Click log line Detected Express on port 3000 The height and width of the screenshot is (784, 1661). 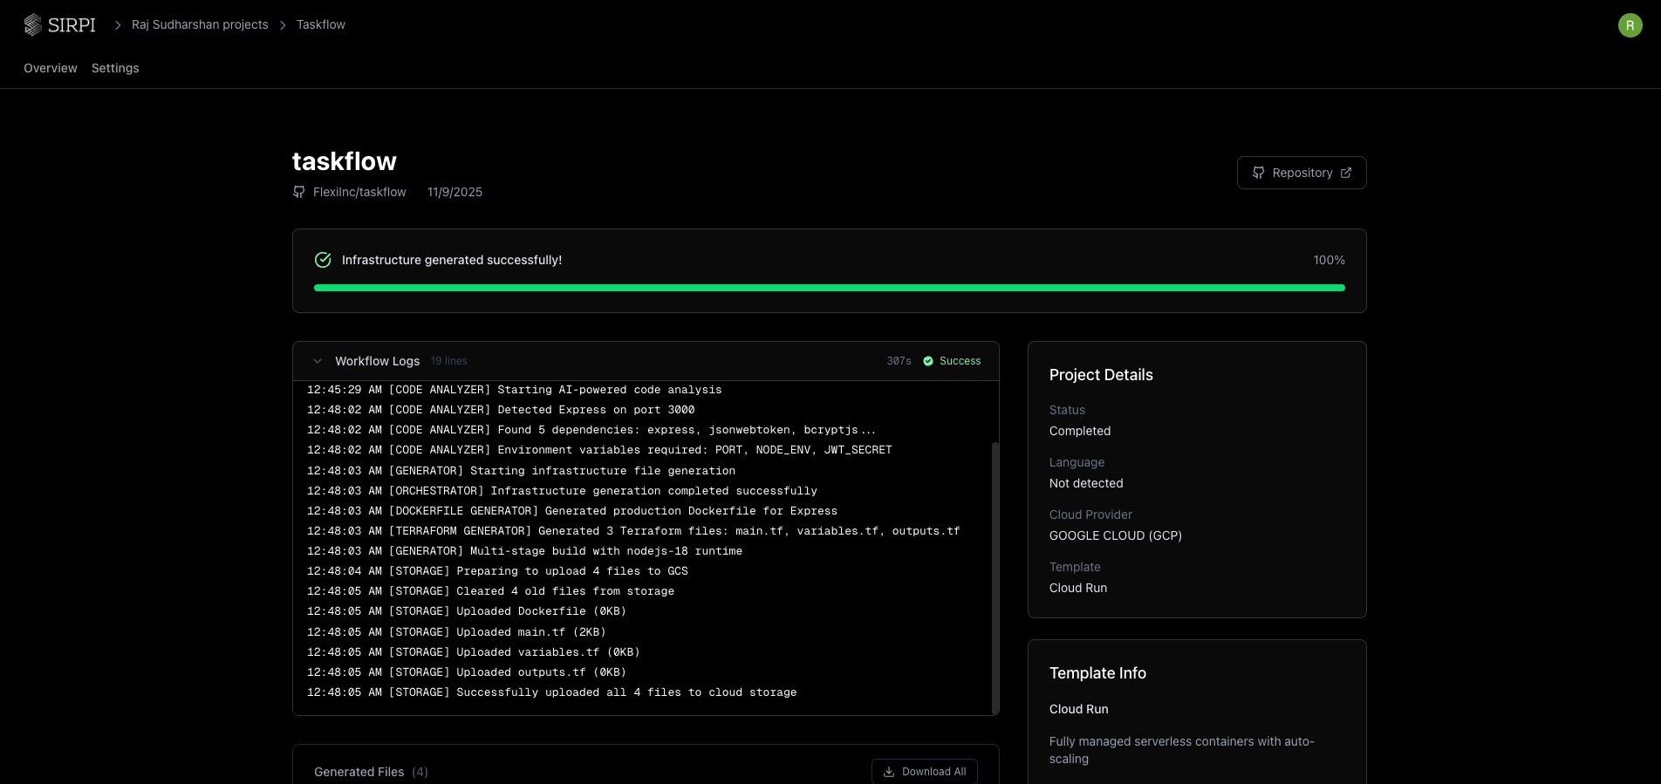(501, 410)
